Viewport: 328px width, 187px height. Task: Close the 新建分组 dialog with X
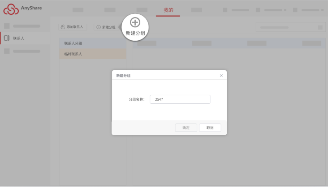point(221,76)
